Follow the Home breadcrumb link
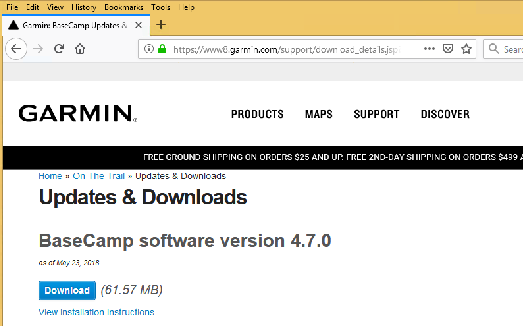This screenshot has width=523, height=326. coord(50,176)
